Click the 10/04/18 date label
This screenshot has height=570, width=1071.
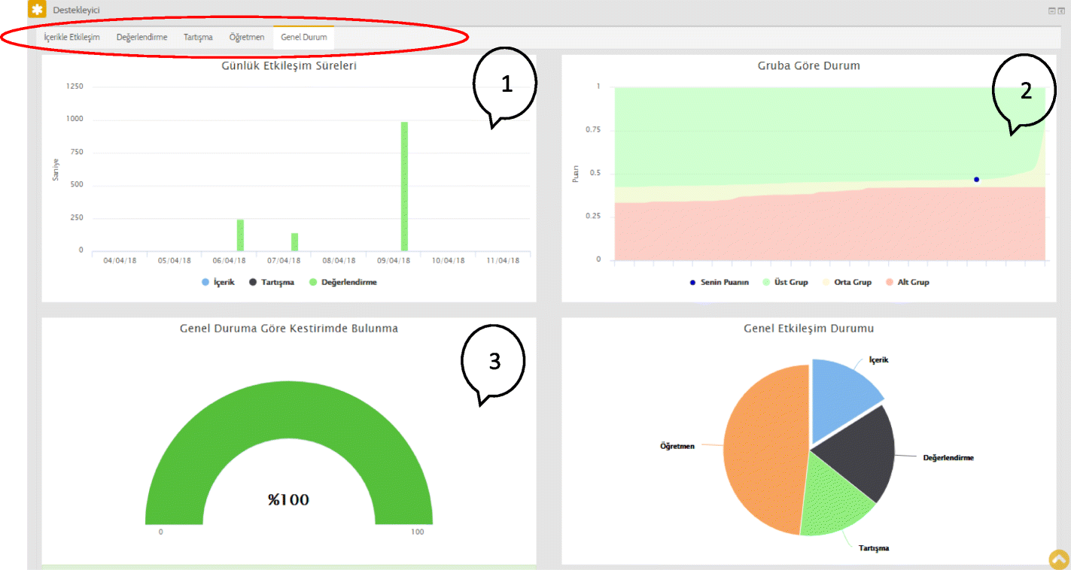click(x=448, y=261)
